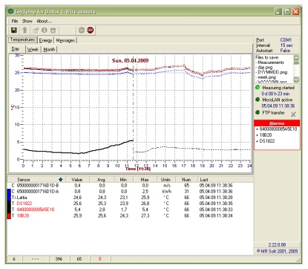
Task: Select sensor row 84000800085A5E10 in table
Action: tap(130, 210)
